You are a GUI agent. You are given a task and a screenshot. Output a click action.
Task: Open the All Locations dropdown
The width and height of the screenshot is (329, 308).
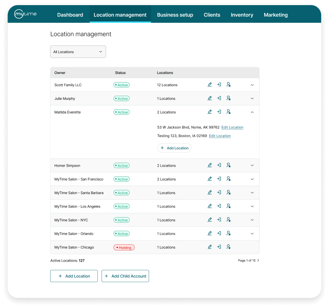(78, 51)
